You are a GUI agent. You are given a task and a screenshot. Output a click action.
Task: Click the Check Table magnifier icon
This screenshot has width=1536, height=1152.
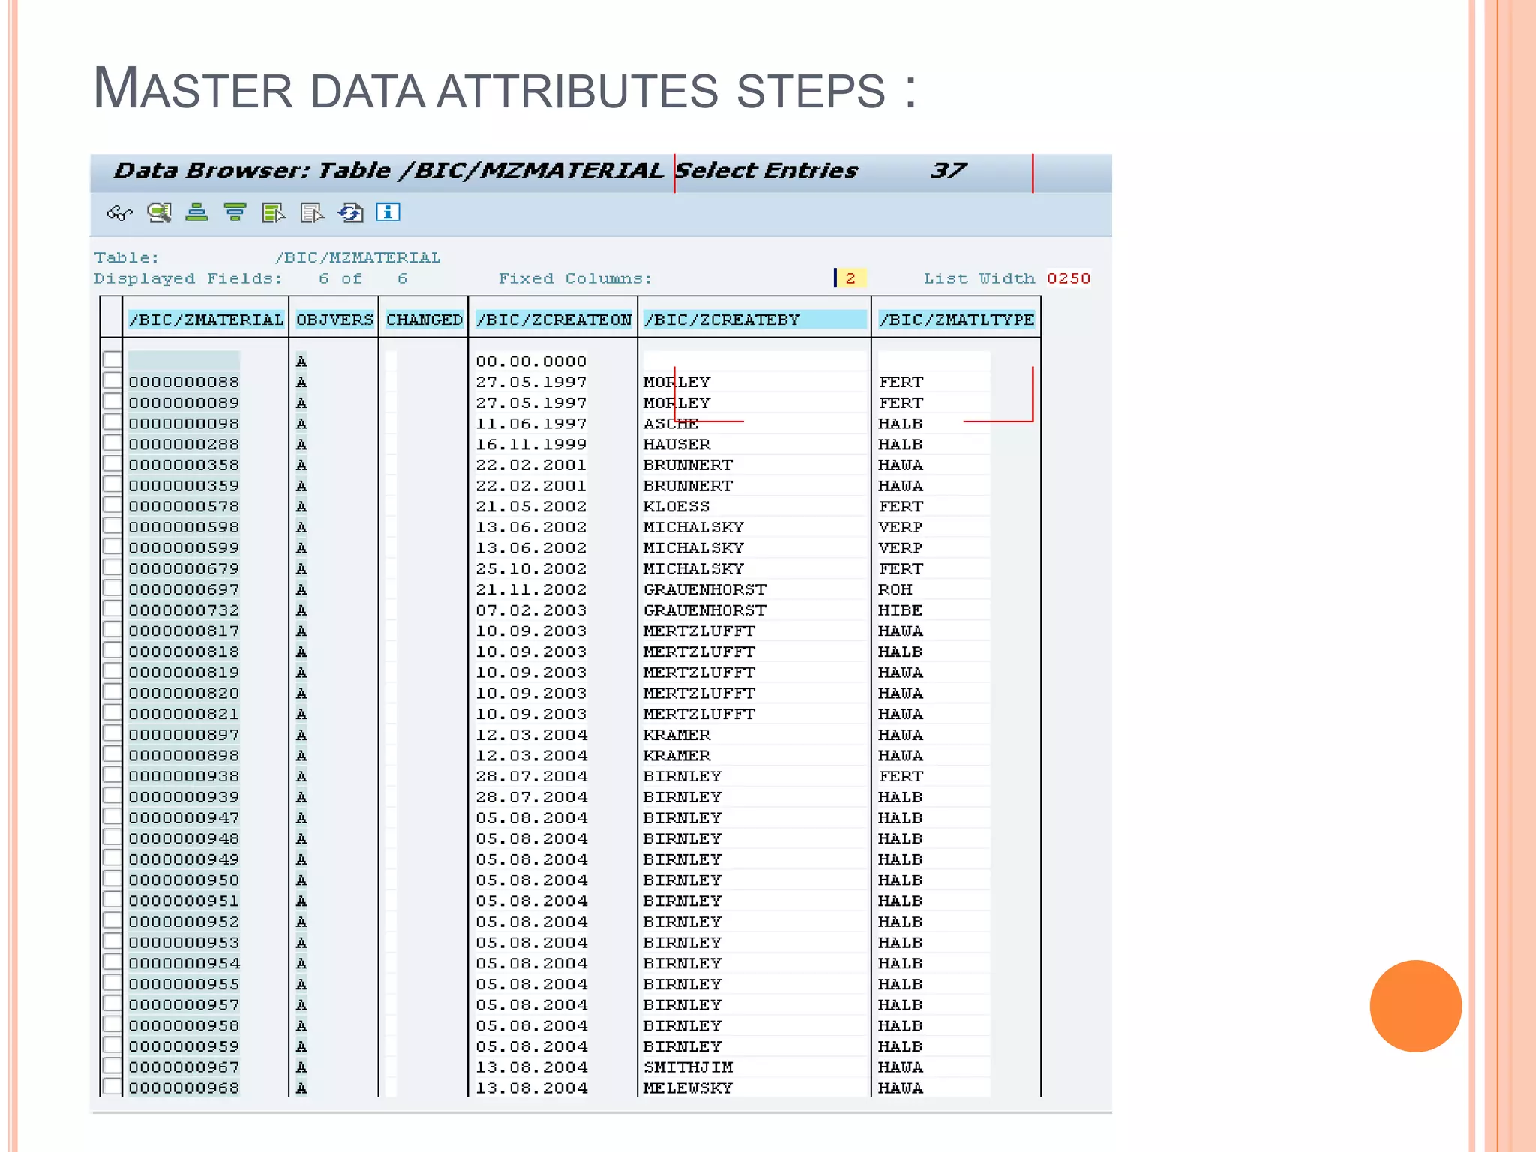(x=159, y=213)
